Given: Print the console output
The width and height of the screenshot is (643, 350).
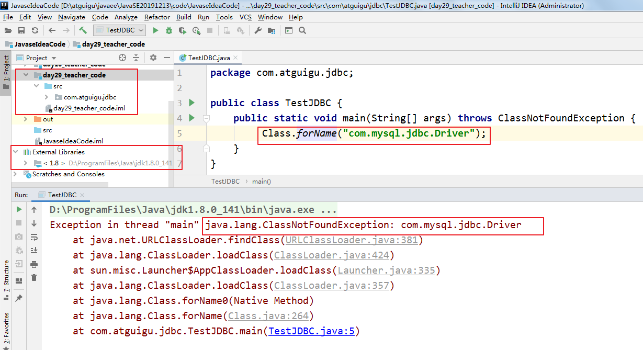Looking at the screenshot, I should (x=34, y=264).
